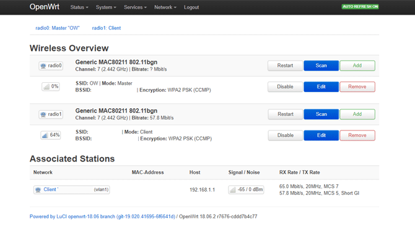Click the radio0 wireless device icon
415x235 pixels.
43,66
